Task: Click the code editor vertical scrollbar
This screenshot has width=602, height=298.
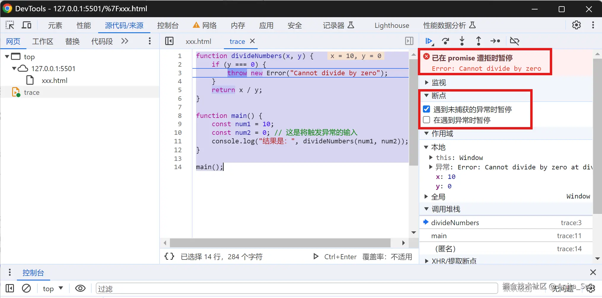Action: pyautogui.click(x=413, y=113)
